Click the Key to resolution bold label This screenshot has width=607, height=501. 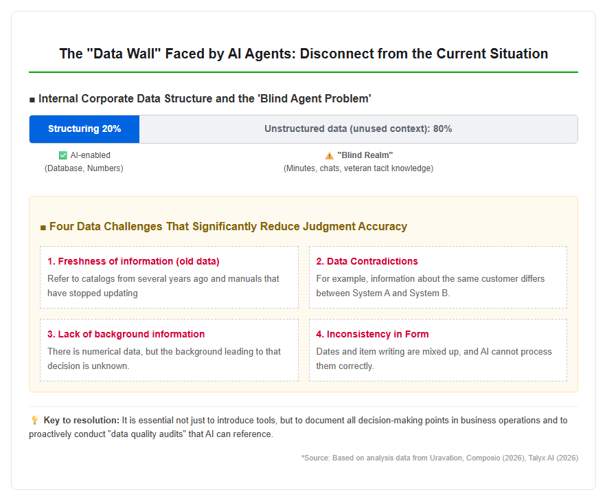(x=81, y=421)
